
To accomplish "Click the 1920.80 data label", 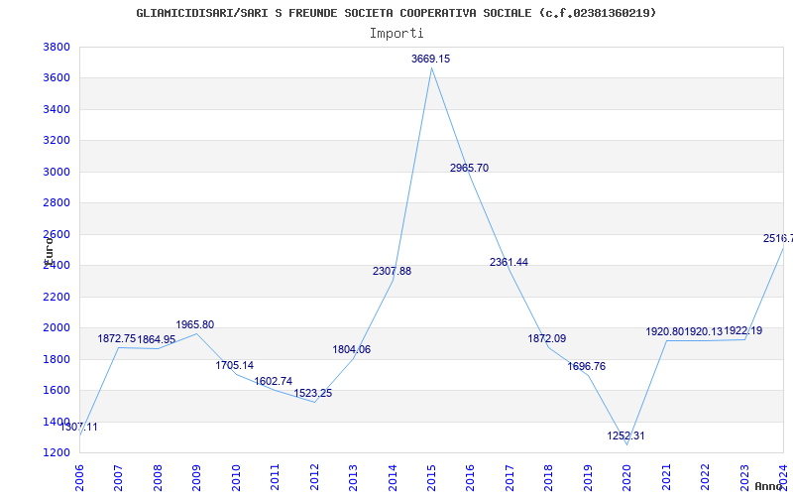I will (665, 332).
